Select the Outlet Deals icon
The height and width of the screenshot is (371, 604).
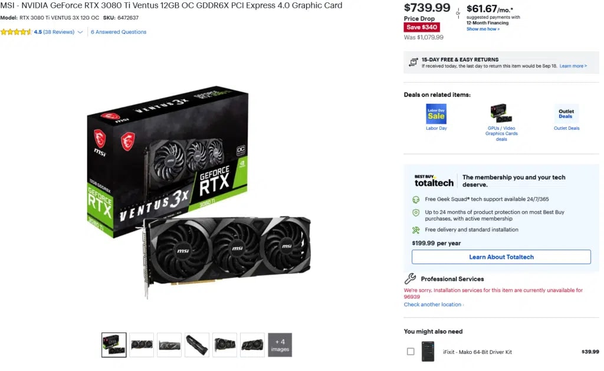coord(566,114)
